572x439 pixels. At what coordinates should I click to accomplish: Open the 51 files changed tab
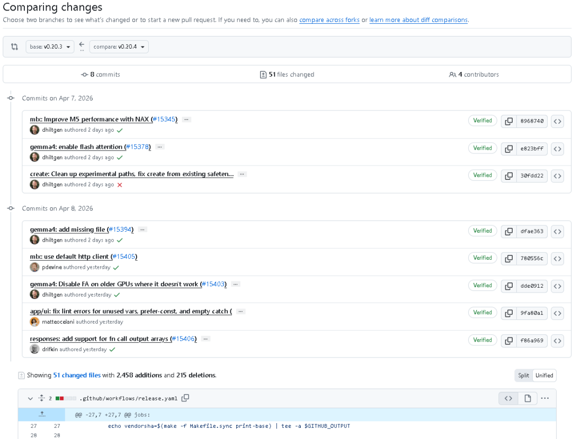point(287,75)
